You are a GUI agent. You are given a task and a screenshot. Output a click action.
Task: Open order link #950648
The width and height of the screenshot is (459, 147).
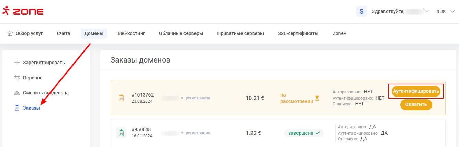[x=141, y=129]
